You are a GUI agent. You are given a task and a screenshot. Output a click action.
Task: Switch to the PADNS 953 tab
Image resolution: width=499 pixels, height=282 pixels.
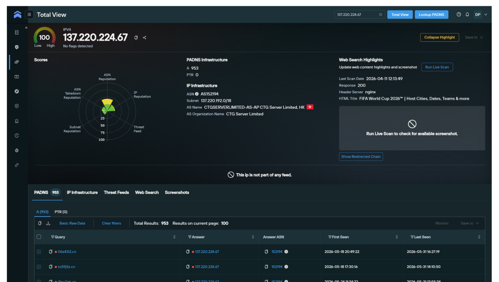[47, 192]
